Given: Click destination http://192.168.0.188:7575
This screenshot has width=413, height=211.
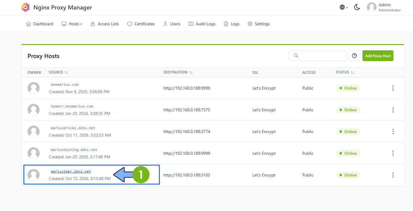Looking at the screenshot, I should pos(187,110).
